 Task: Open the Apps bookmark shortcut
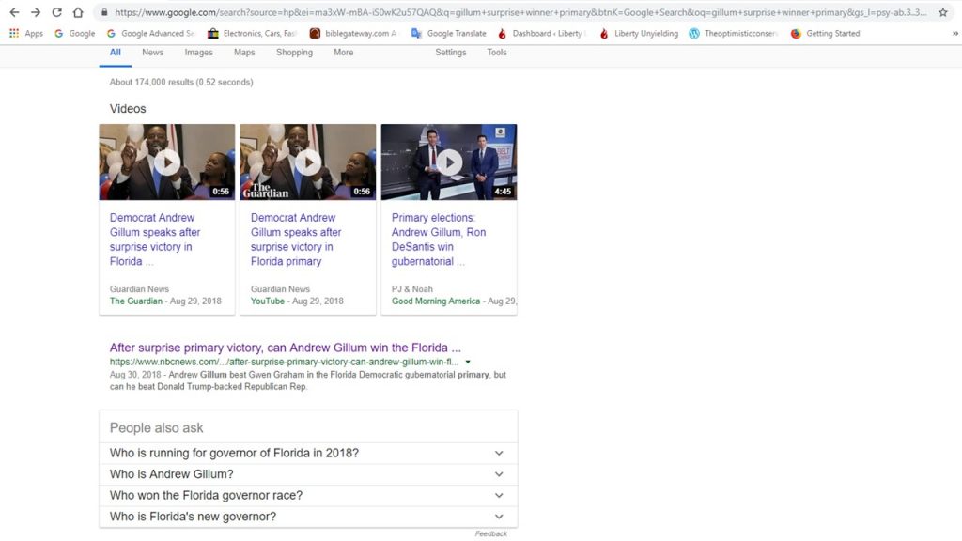click(x=25, y=33)
